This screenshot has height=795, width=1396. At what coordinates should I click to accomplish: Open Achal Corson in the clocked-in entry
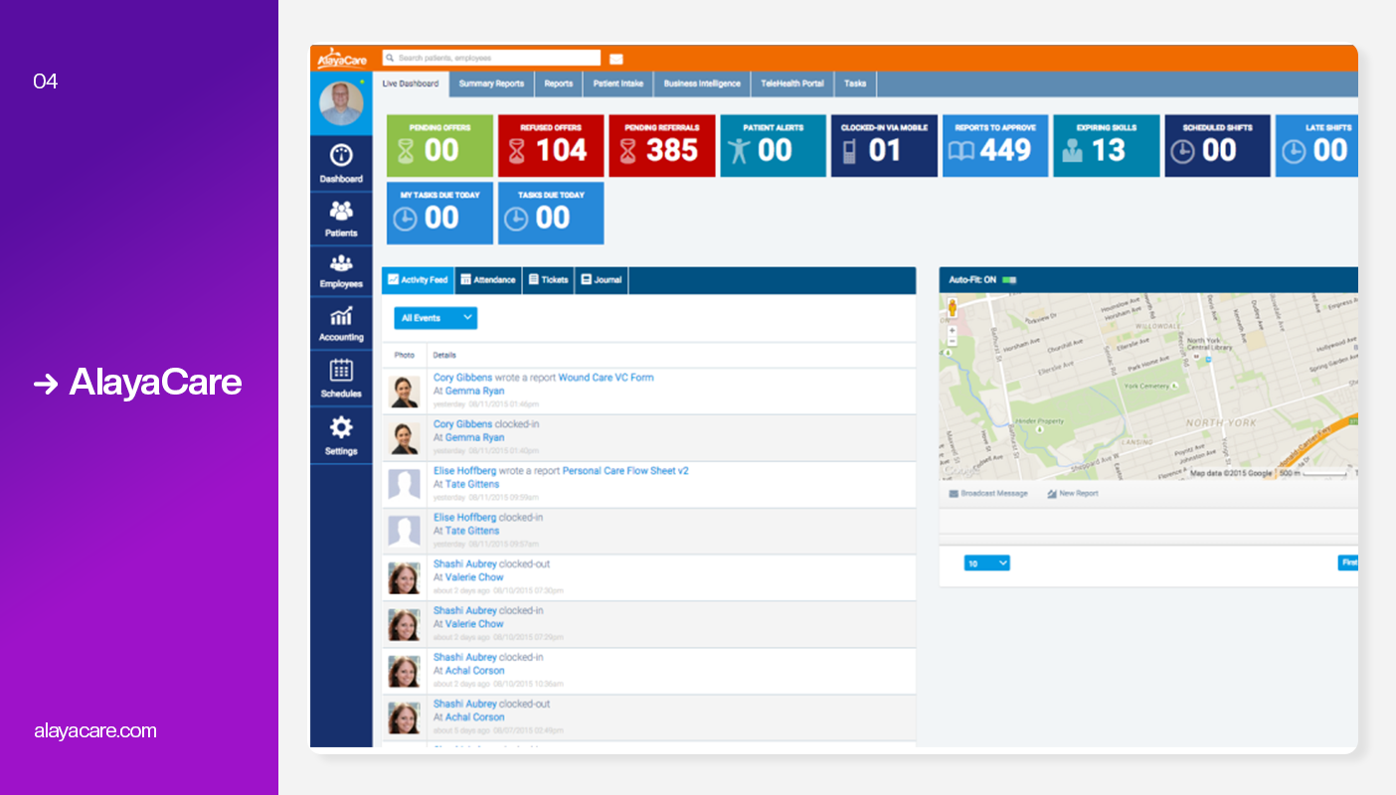pyautogui.click(x=474, y=671)
